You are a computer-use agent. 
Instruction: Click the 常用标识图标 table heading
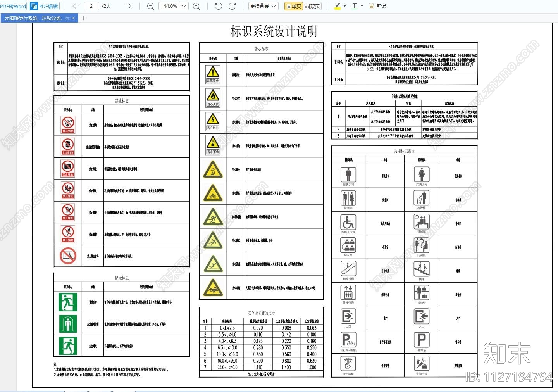click(404, 151)
